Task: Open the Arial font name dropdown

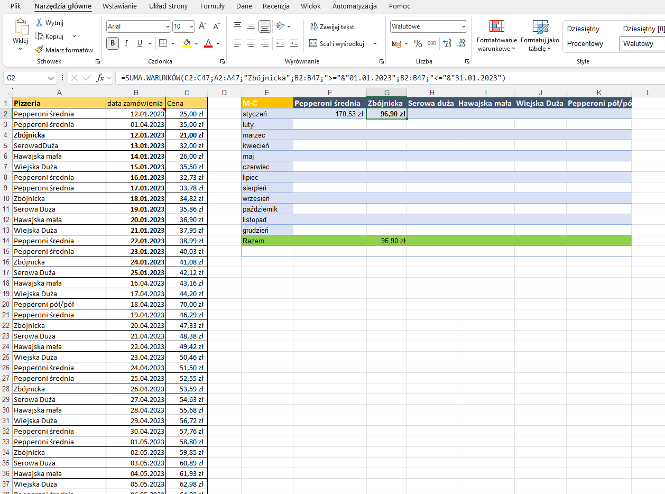Action: (x=168, y=26)
